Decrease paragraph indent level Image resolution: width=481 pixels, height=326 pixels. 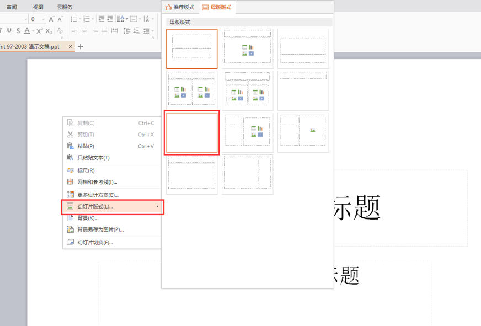coord(101,19)
